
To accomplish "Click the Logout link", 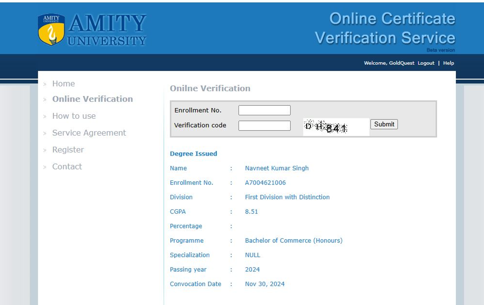I will 426,63.
